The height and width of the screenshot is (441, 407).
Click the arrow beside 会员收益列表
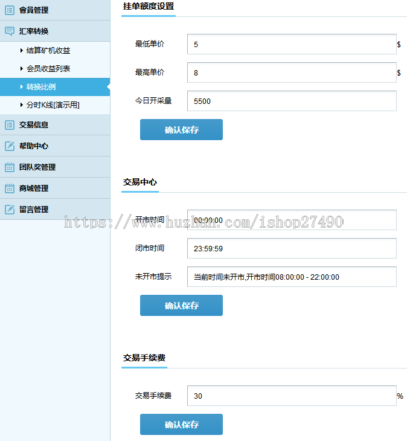22,69
